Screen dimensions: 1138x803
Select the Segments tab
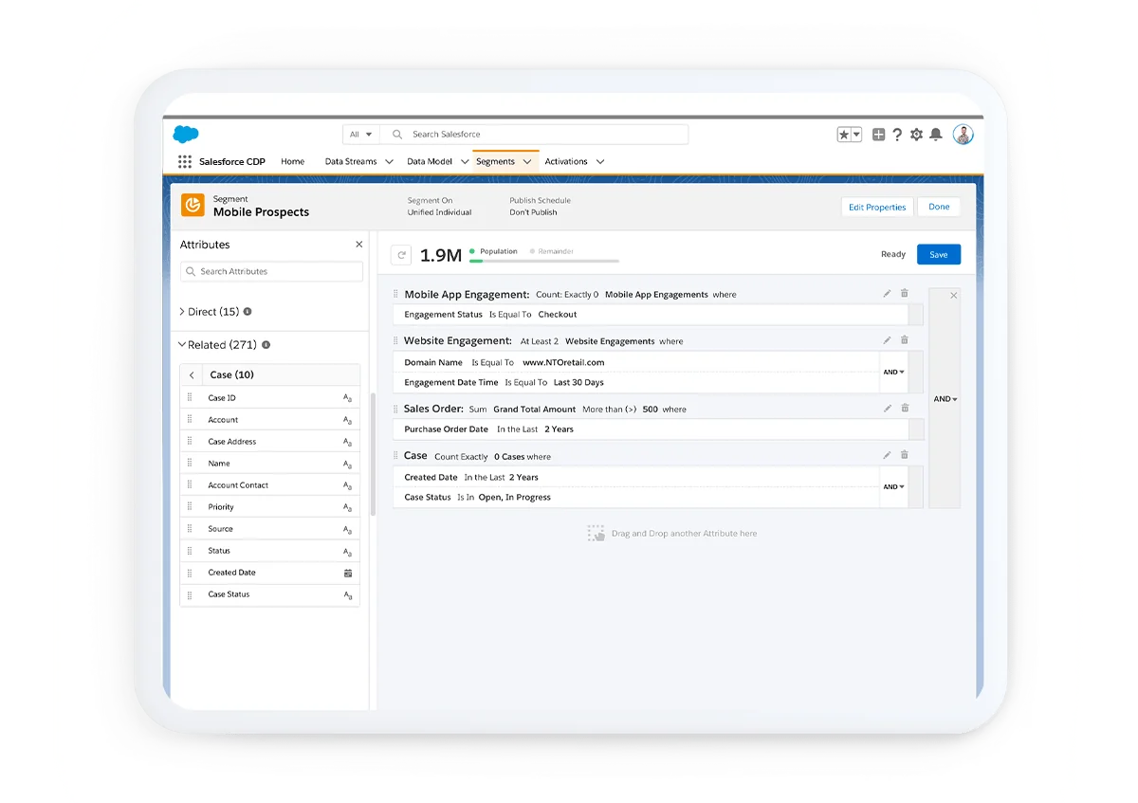(495, 162)
